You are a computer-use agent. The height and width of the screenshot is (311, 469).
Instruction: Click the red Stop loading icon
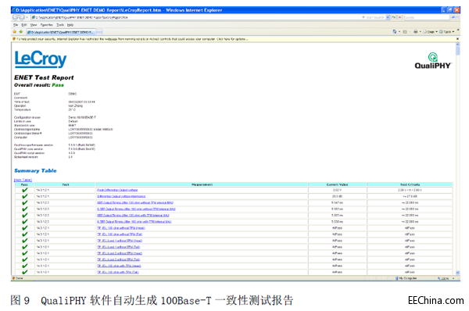399,17
